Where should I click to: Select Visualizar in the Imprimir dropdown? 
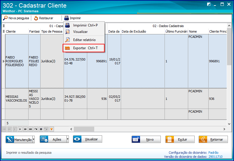click(84, 32)
